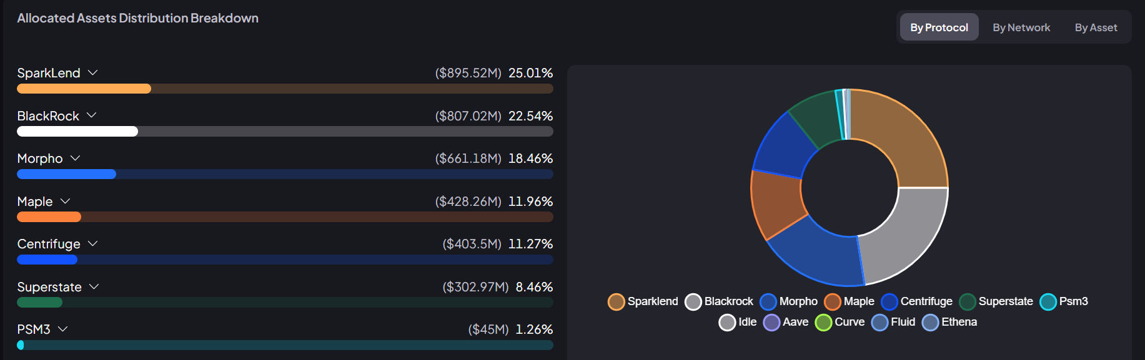Switch to the By Asset tab
1145x360 pixels.
[1096, 27]
